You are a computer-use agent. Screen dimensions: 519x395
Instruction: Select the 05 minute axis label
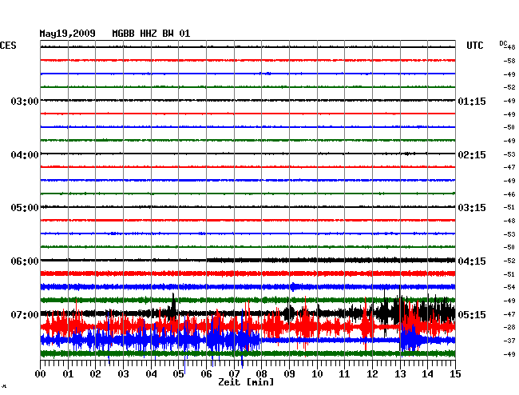tap(178, 374)
